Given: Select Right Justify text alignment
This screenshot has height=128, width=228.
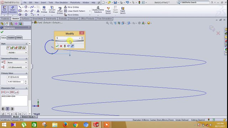Looking at the screenshot, I should tap(12, 109).
